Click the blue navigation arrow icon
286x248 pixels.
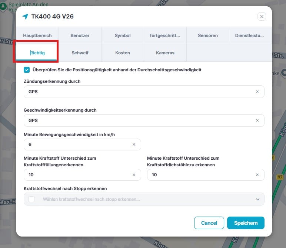(25, 17)
